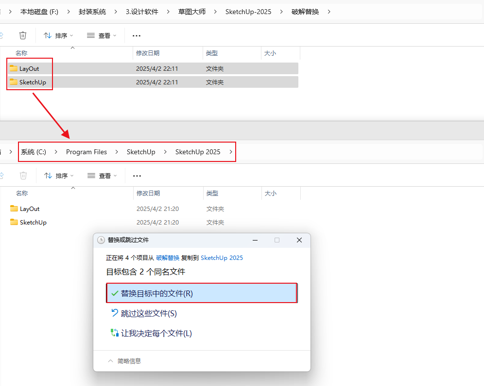
Task: Sort by 名称 column in the 破解替换 window
Action: point(21,53)
